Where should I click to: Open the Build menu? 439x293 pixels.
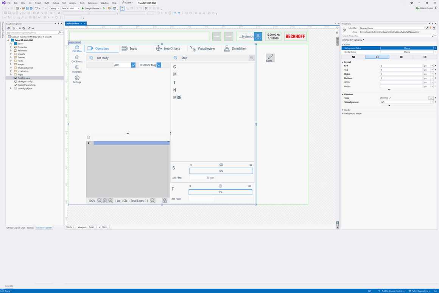(47, 3)
